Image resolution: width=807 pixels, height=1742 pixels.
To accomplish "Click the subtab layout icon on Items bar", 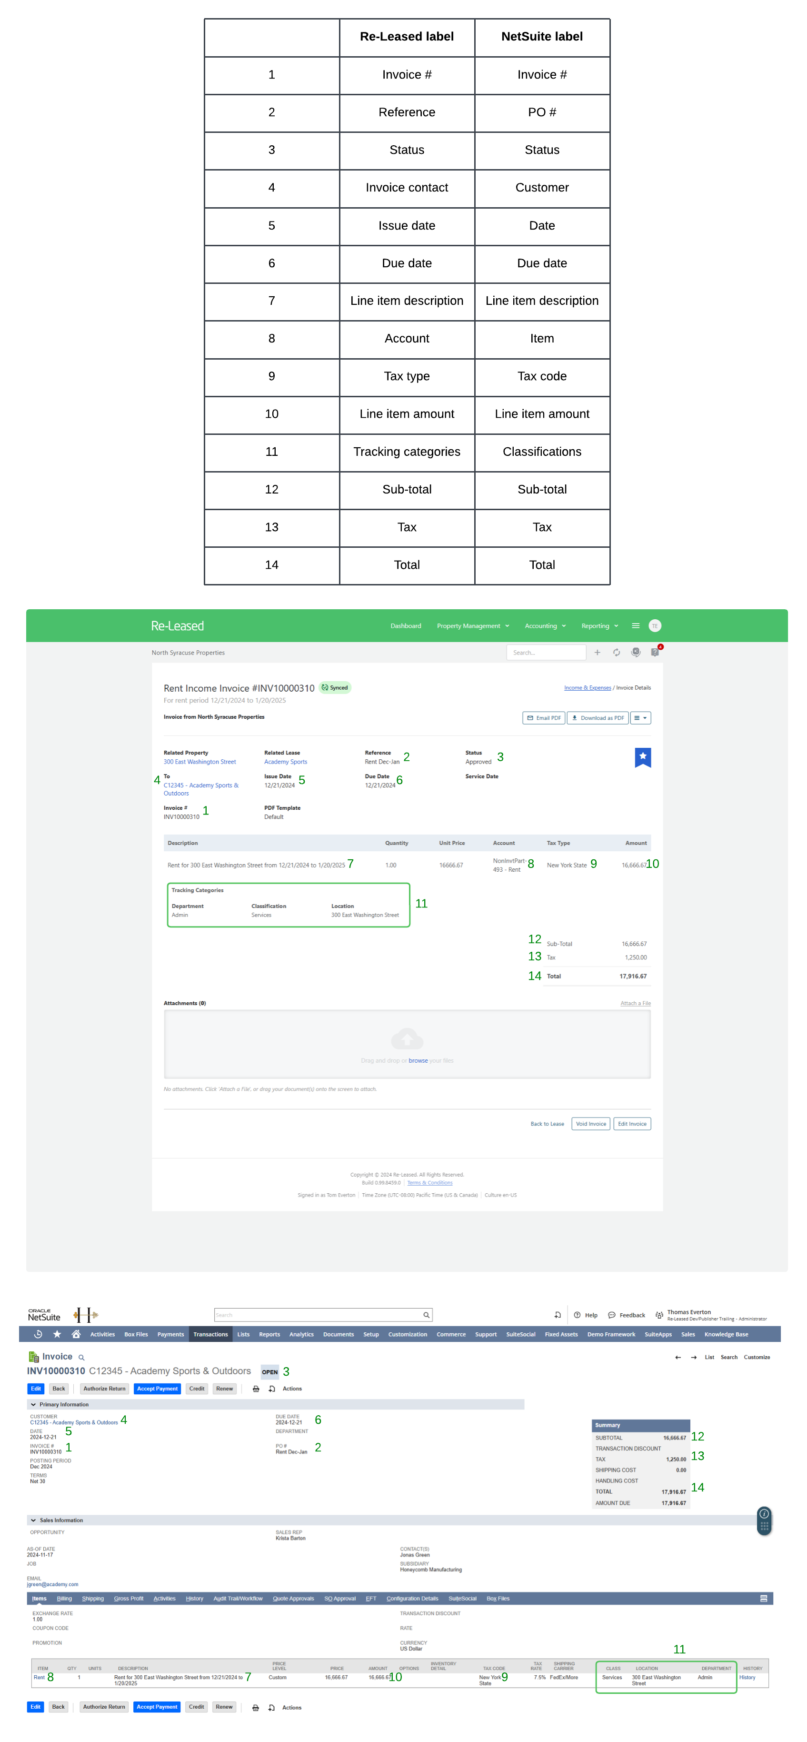I will [764, 1599].
